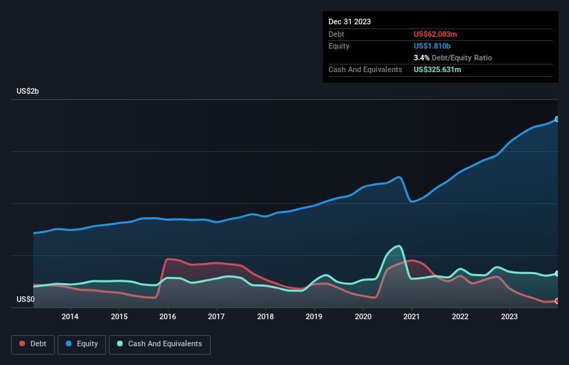Screen dimensions: 569x365
Task: Toggle the Debt series legend button
Action: point(33,344)
